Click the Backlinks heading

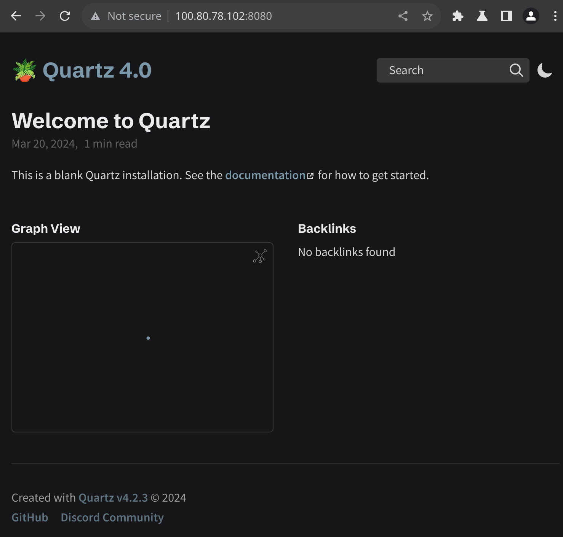click(327, 229)
